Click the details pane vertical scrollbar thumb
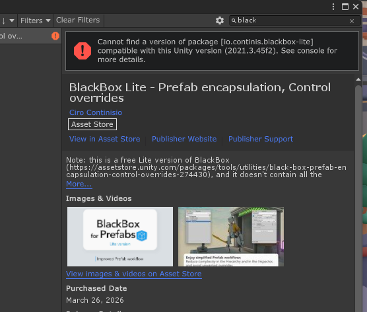Screen dimensions: 367x312 [x=358, y=199]
